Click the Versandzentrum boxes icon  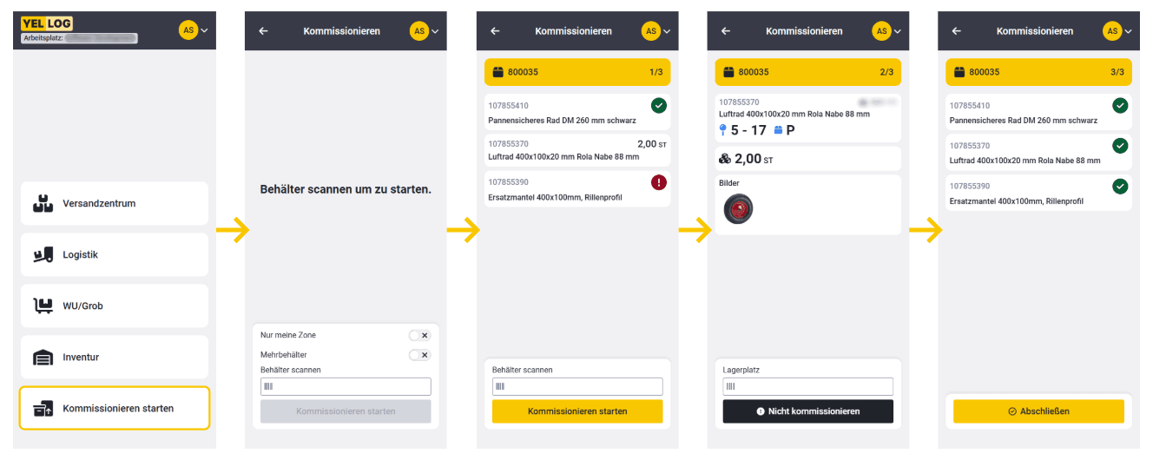tap(43, 203)
